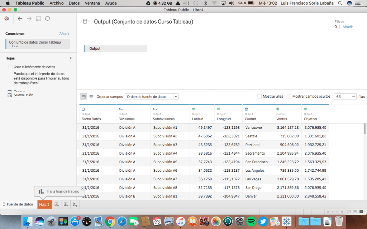The width and height of the screenshot is (367, 229).
Task: Click the save disk icon
Action: click(38, 19)
